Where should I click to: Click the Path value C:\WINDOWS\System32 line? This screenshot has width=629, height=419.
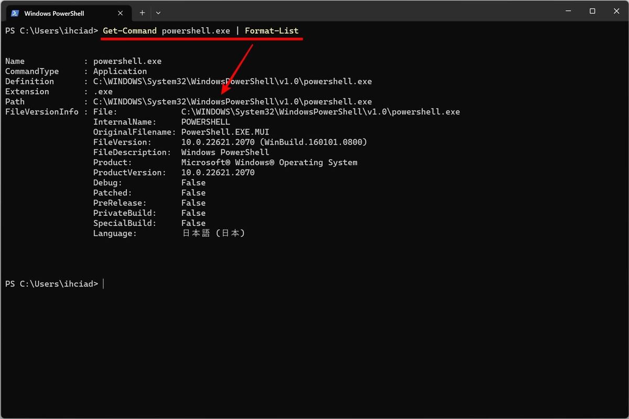(x=233, y=102)
